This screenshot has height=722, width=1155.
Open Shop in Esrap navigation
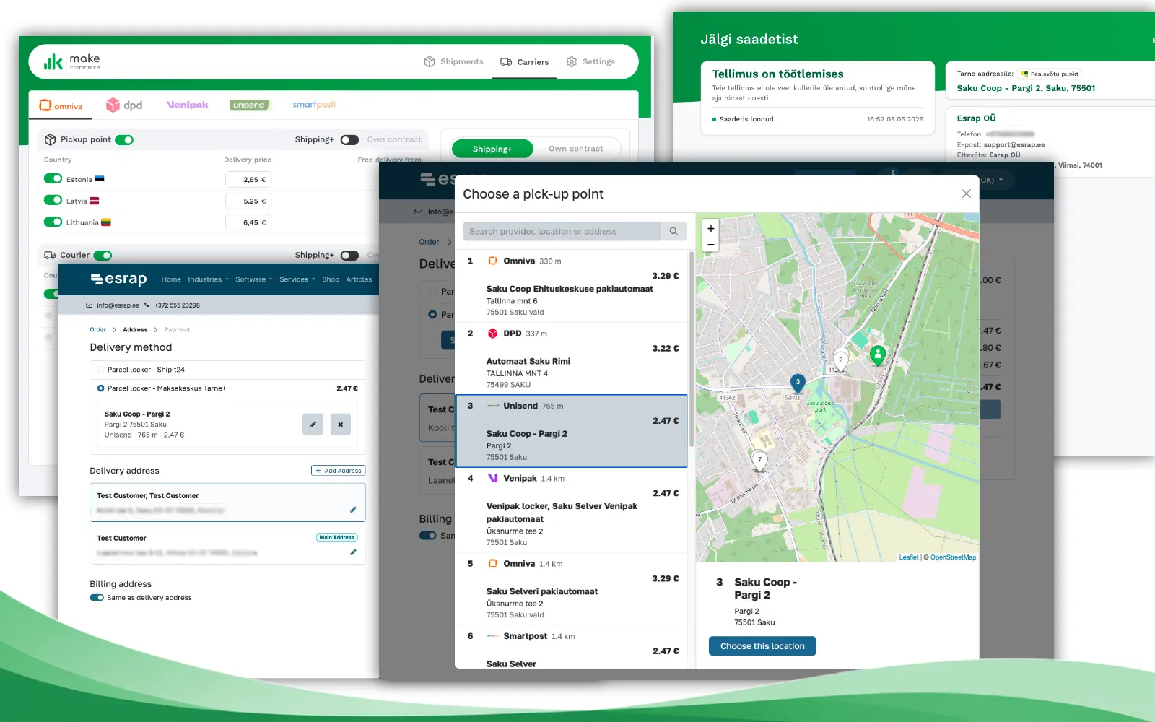point(331,279)
